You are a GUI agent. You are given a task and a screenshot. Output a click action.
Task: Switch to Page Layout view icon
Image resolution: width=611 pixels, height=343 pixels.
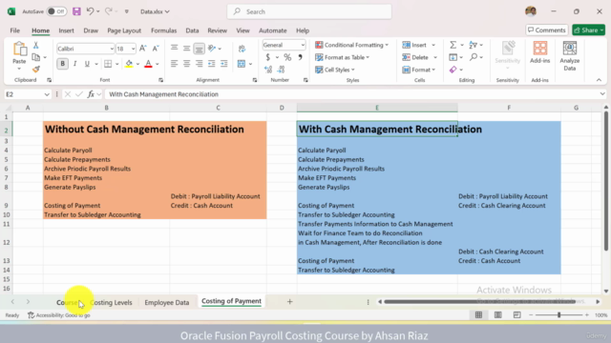497,315
